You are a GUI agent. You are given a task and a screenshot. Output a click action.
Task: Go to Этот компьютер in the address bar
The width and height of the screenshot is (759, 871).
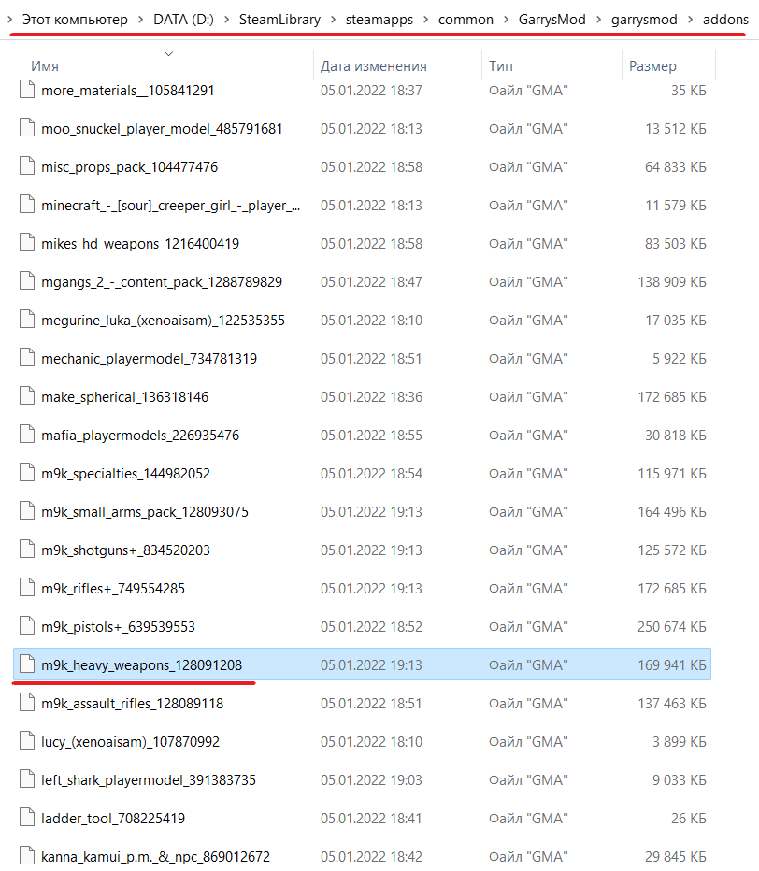pos(73,20)
